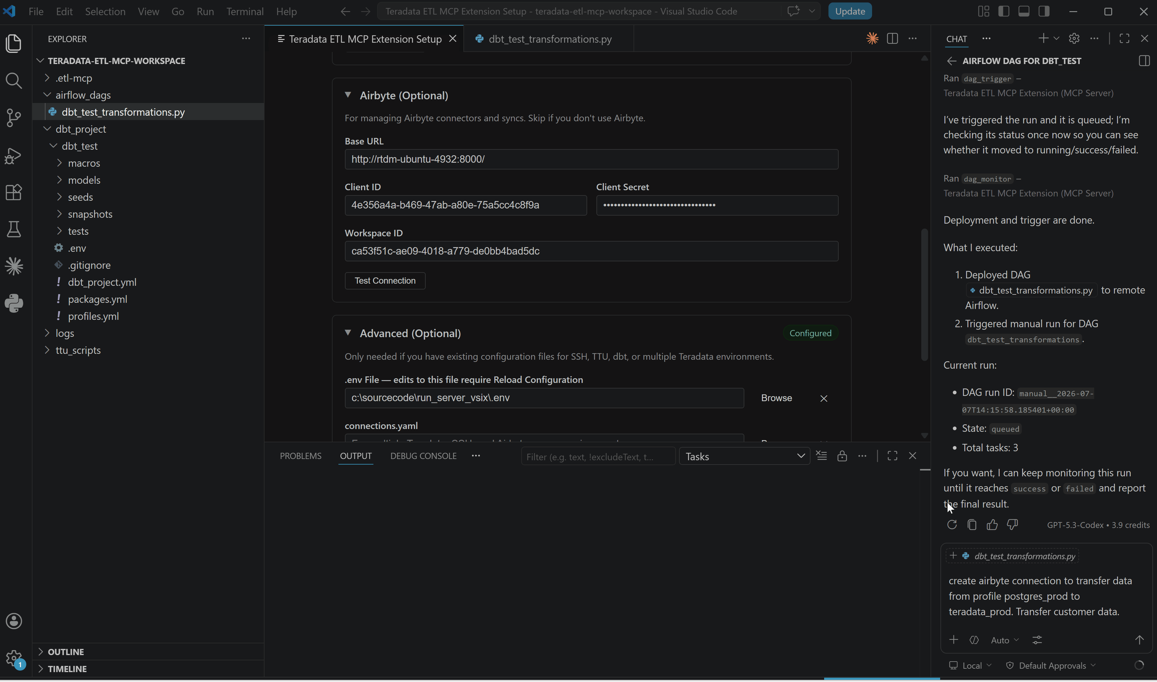Image resolution: width=1157 pixels, height=682 pixels.
Task: Collapse the Airbyte (Optional) section
Action: click(x=348, y=95)
